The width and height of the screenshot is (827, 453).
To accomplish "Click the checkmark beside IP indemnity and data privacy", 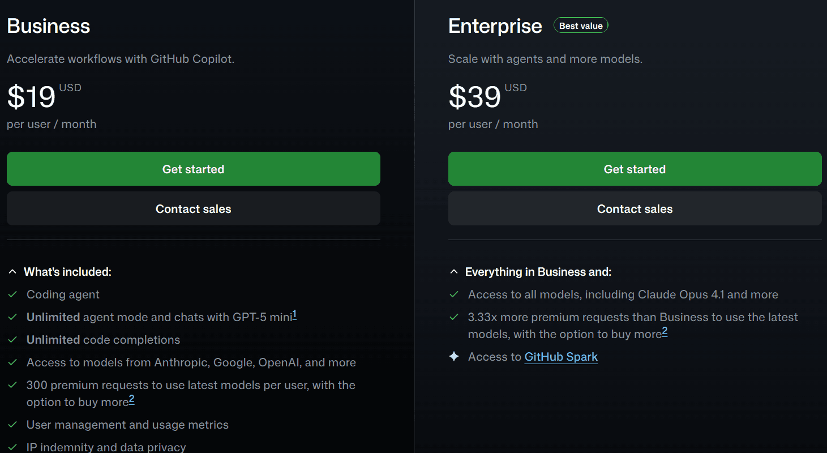I will (13, 447).
